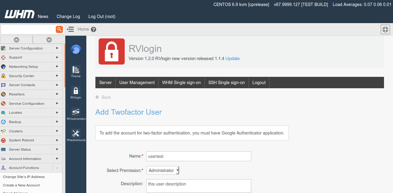Open Create a New Account link
Image resolution: width=393 pixels, height=193 pixels.
[x=21, y=185]
